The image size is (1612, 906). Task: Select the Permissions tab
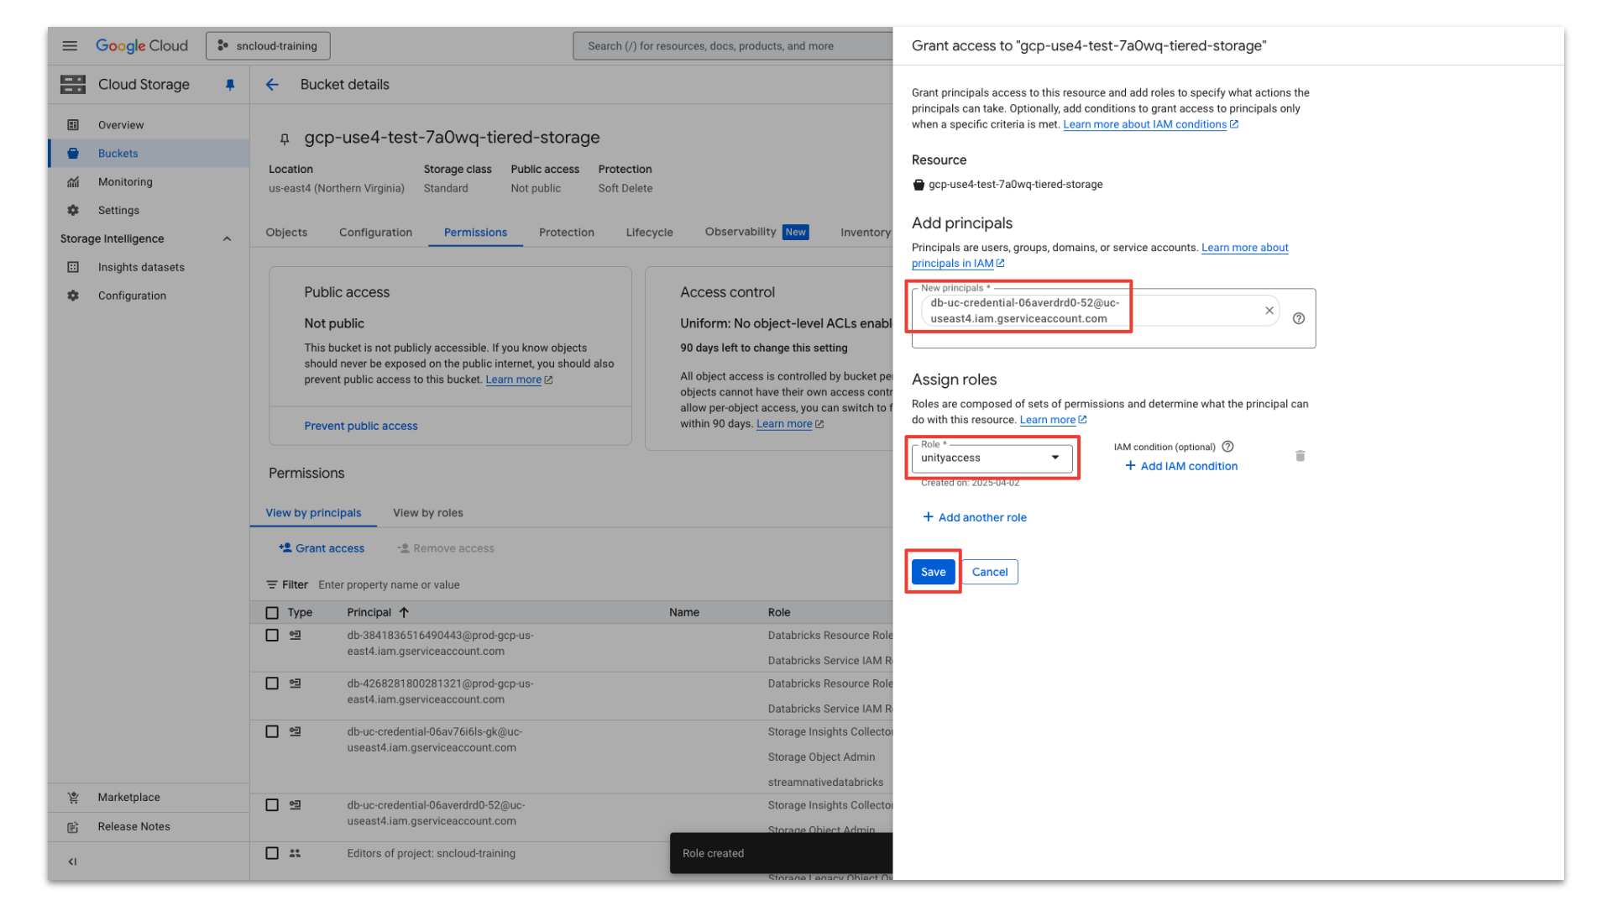point(475,233)
